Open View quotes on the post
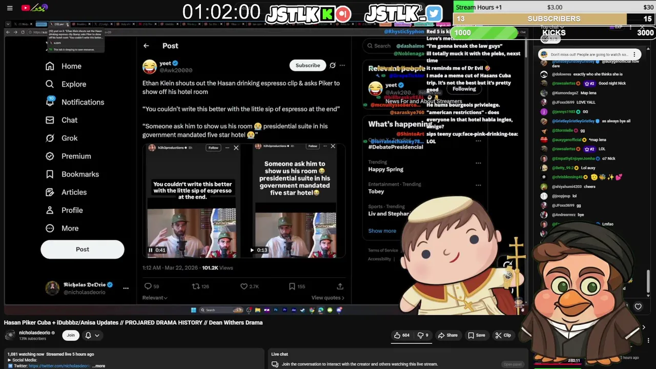The width and height of the screenshot is (656, 369). pyautogui.click(x=327, y=298)
